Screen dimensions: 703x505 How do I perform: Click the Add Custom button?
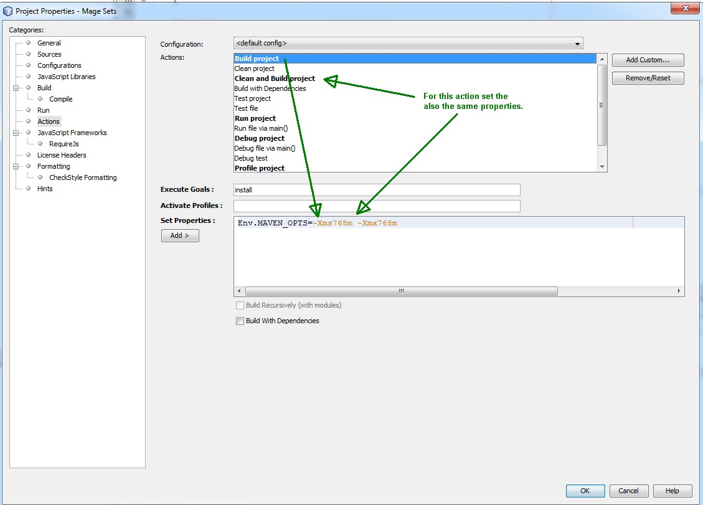tap(648, 60)
